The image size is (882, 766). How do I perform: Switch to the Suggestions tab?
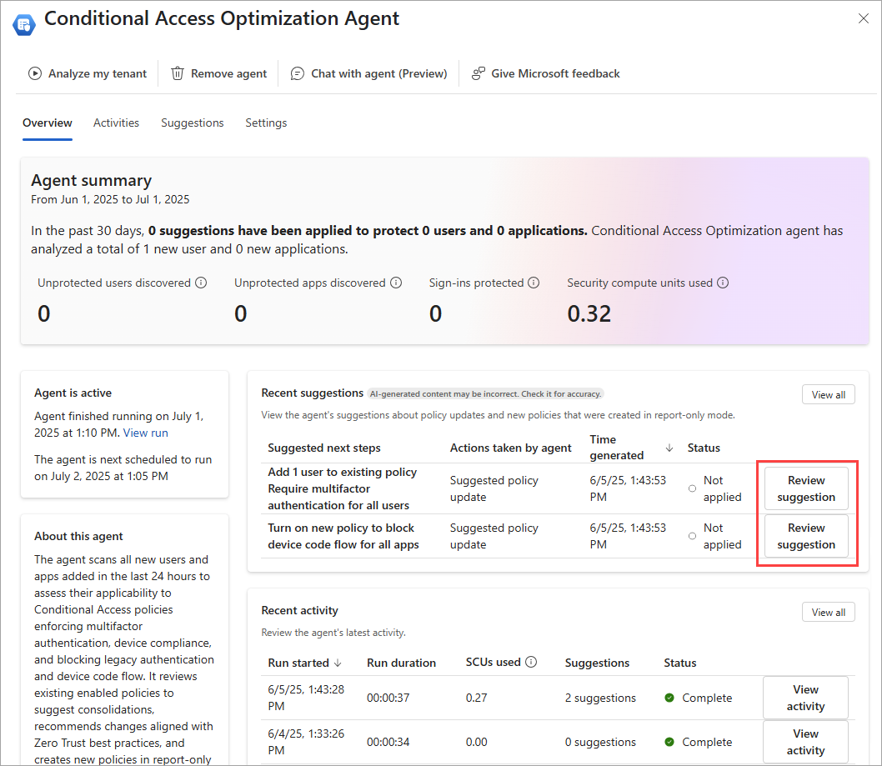[x=192, y=123]
